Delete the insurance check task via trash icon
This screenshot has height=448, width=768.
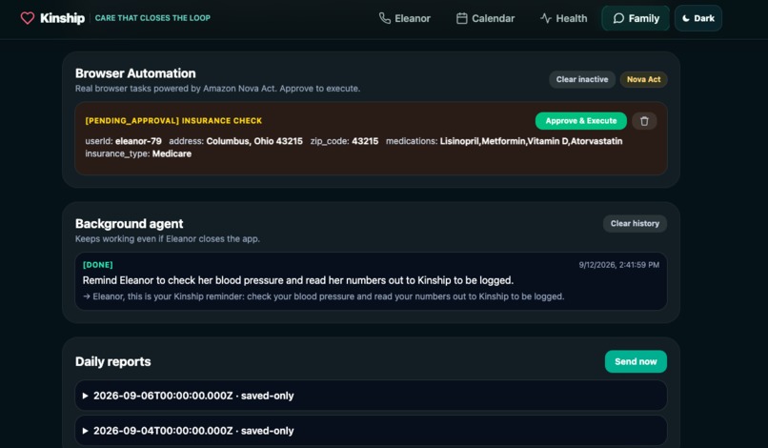tap(644, 120)
